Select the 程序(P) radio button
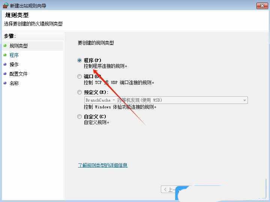Image resolution: width=270 pixels, height=202 pixels. pos(79,60)
